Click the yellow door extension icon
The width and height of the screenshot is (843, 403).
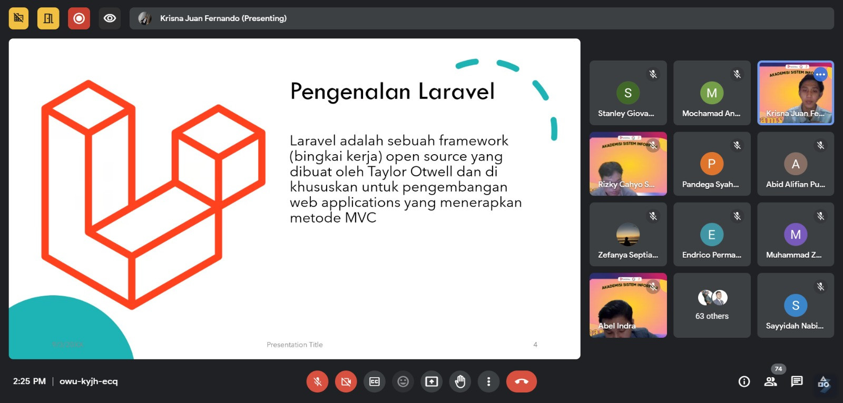pos(48,18)
